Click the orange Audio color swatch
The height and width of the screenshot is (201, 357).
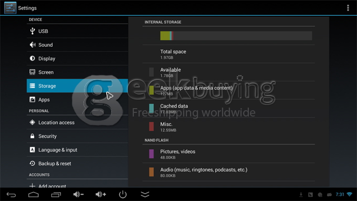tap(151, 172)
